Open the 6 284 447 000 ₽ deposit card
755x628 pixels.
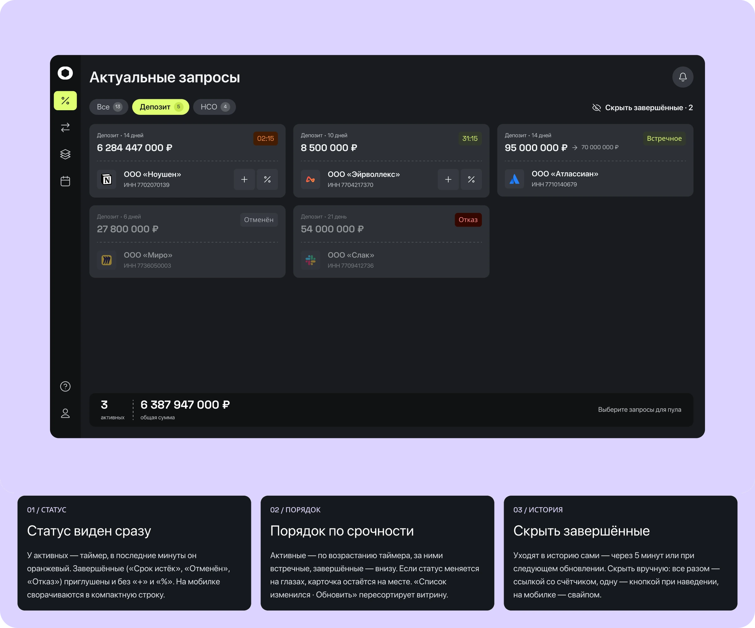[187, 160]
